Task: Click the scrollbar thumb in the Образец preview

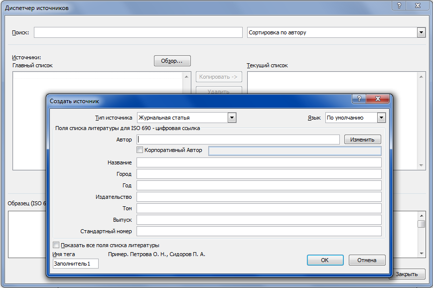Action: click(x=422, y=224)
